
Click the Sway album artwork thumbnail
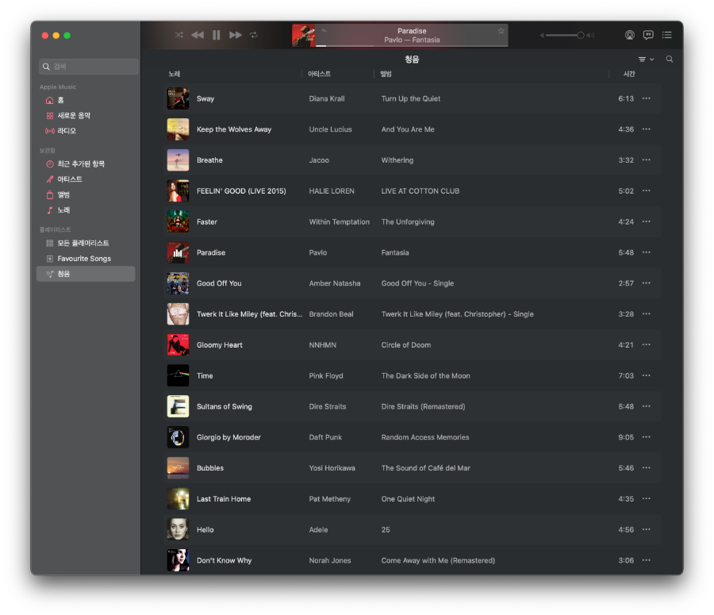(x=178, y=98)
